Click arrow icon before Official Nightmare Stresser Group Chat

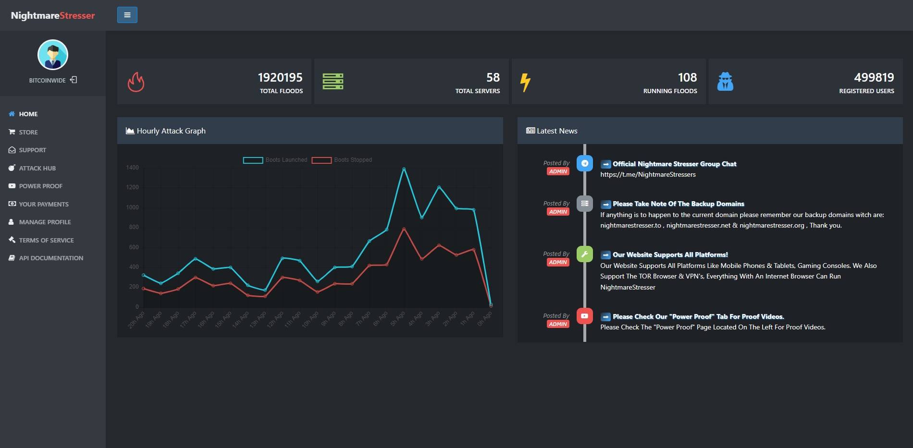point(605,164)
